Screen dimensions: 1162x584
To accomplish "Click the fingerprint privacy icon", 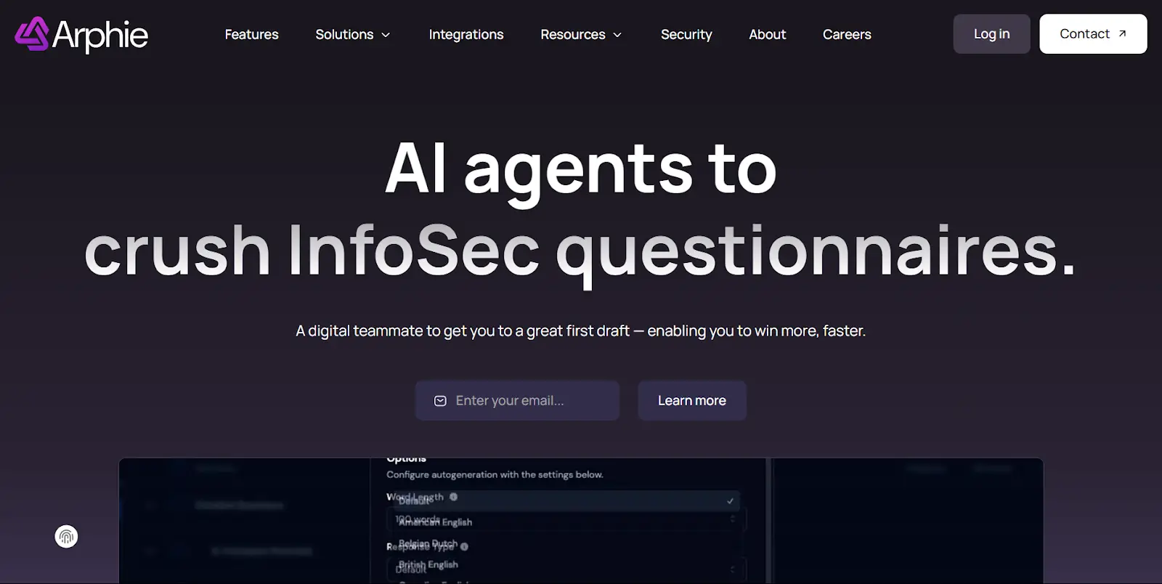I will [x=66, y=537].
